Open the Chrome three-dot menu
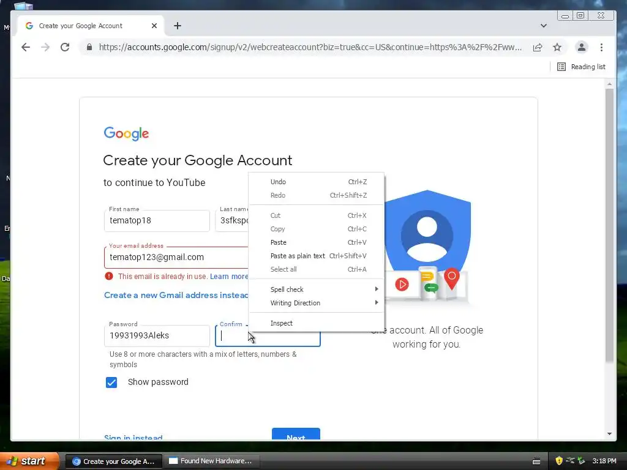The image size is (627, 470). click(601, 47)
